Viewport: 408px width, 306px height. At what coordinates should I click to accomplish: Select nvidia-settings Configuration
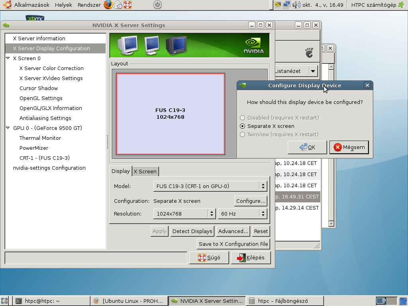coord(49,168)
